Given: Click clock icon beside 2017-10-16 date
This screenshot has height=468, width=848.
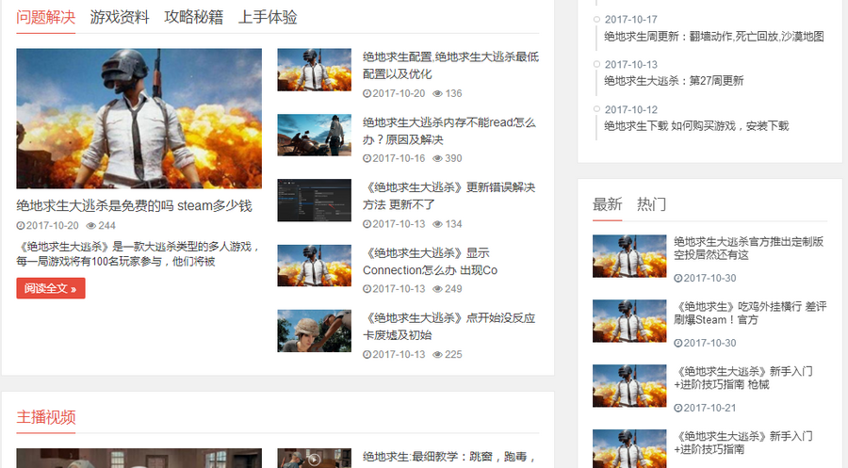Looking at the screenshot, I should 367,158.
